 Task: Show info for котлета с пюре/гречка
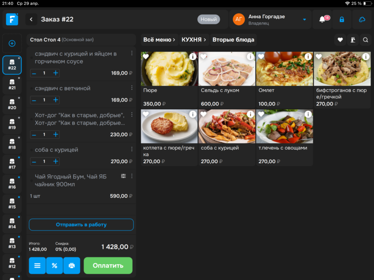pyautogui.click(x=193, y=114)
